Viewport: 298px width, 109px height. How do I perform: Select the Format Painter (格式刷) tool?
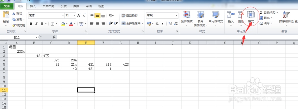click(18, 25)
